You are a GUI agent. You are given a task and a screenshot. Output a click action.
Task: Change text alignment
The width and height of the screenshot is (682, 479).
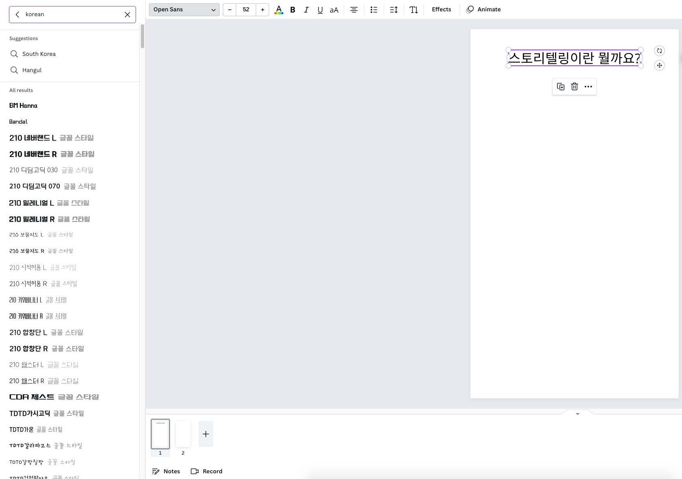354,10
